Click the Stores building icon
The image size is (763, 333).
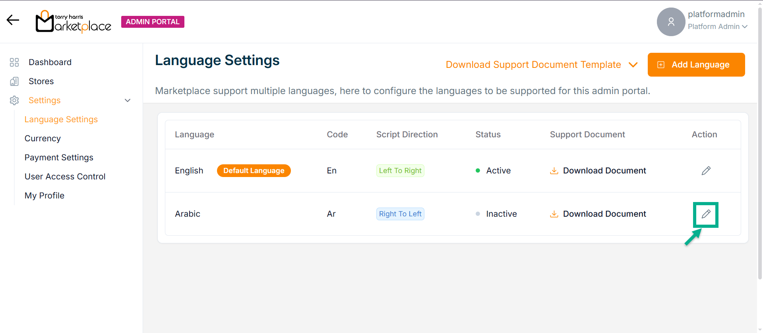coord(14,81)
